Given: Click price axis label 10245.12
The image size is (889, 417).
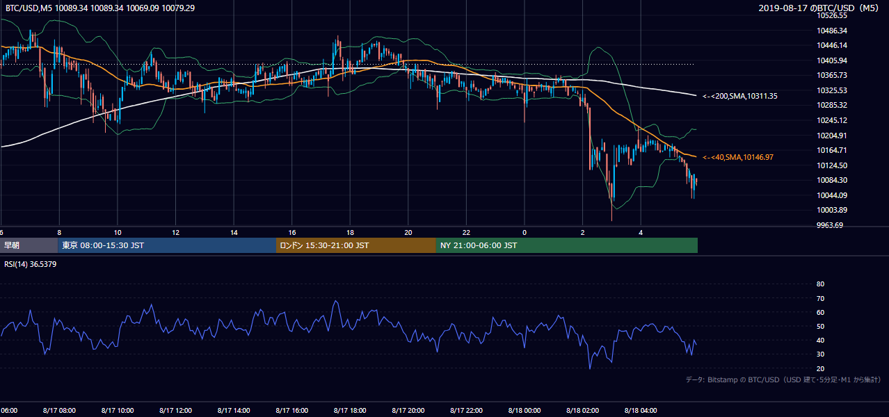Looking at the screenshot, I should pyautogui.click(x=833, y=120).
